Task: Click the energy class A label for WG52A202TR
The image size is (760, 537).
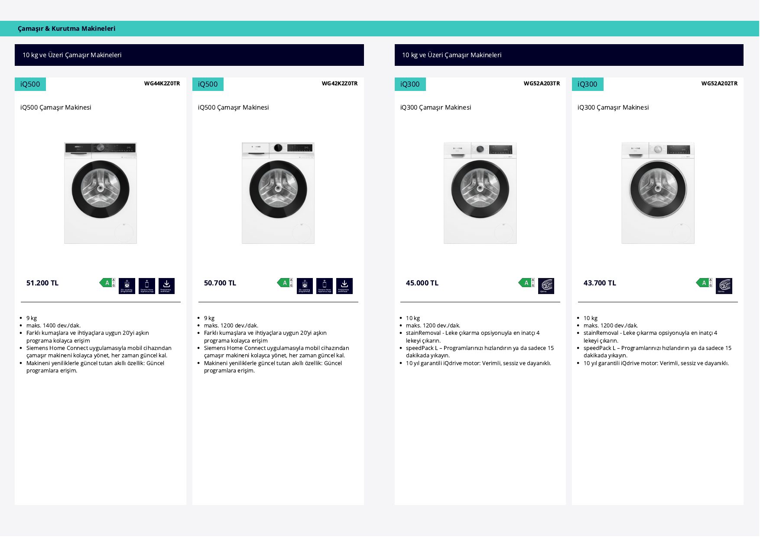Action: tap(704, 283)
